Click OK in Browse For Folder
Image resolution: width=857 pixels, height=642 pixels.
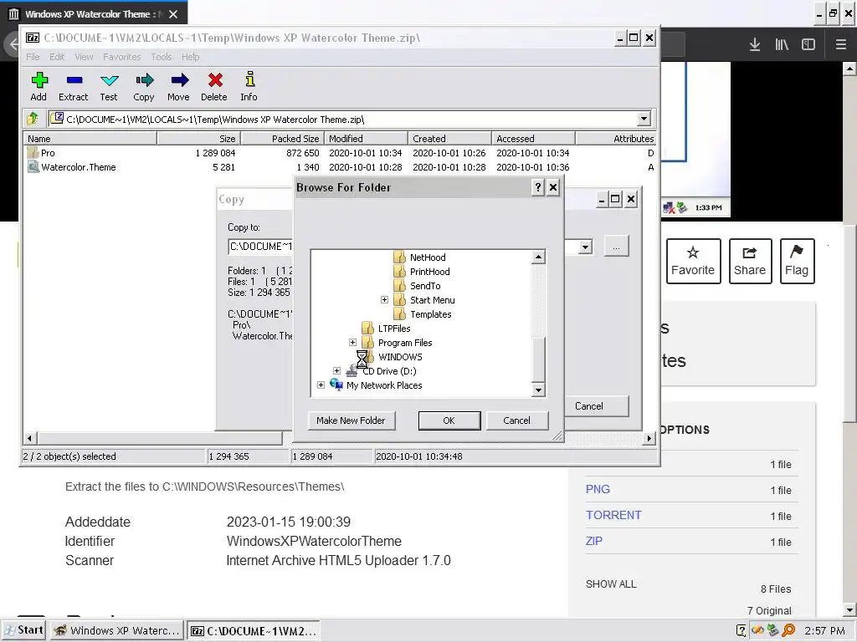(x=449, y=420)
